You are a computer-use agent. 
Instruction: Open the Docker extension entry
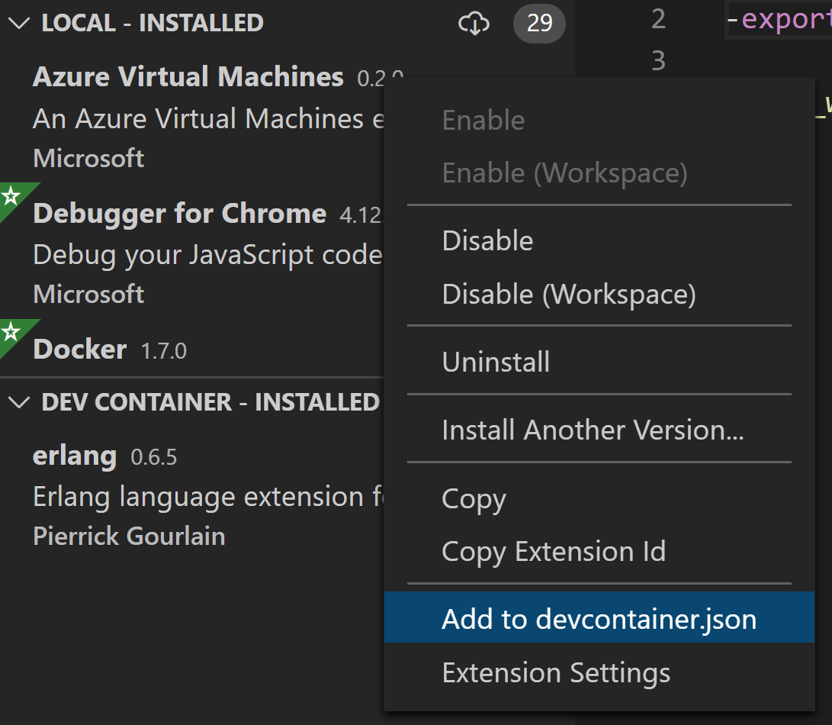click(x=80, y=350)
